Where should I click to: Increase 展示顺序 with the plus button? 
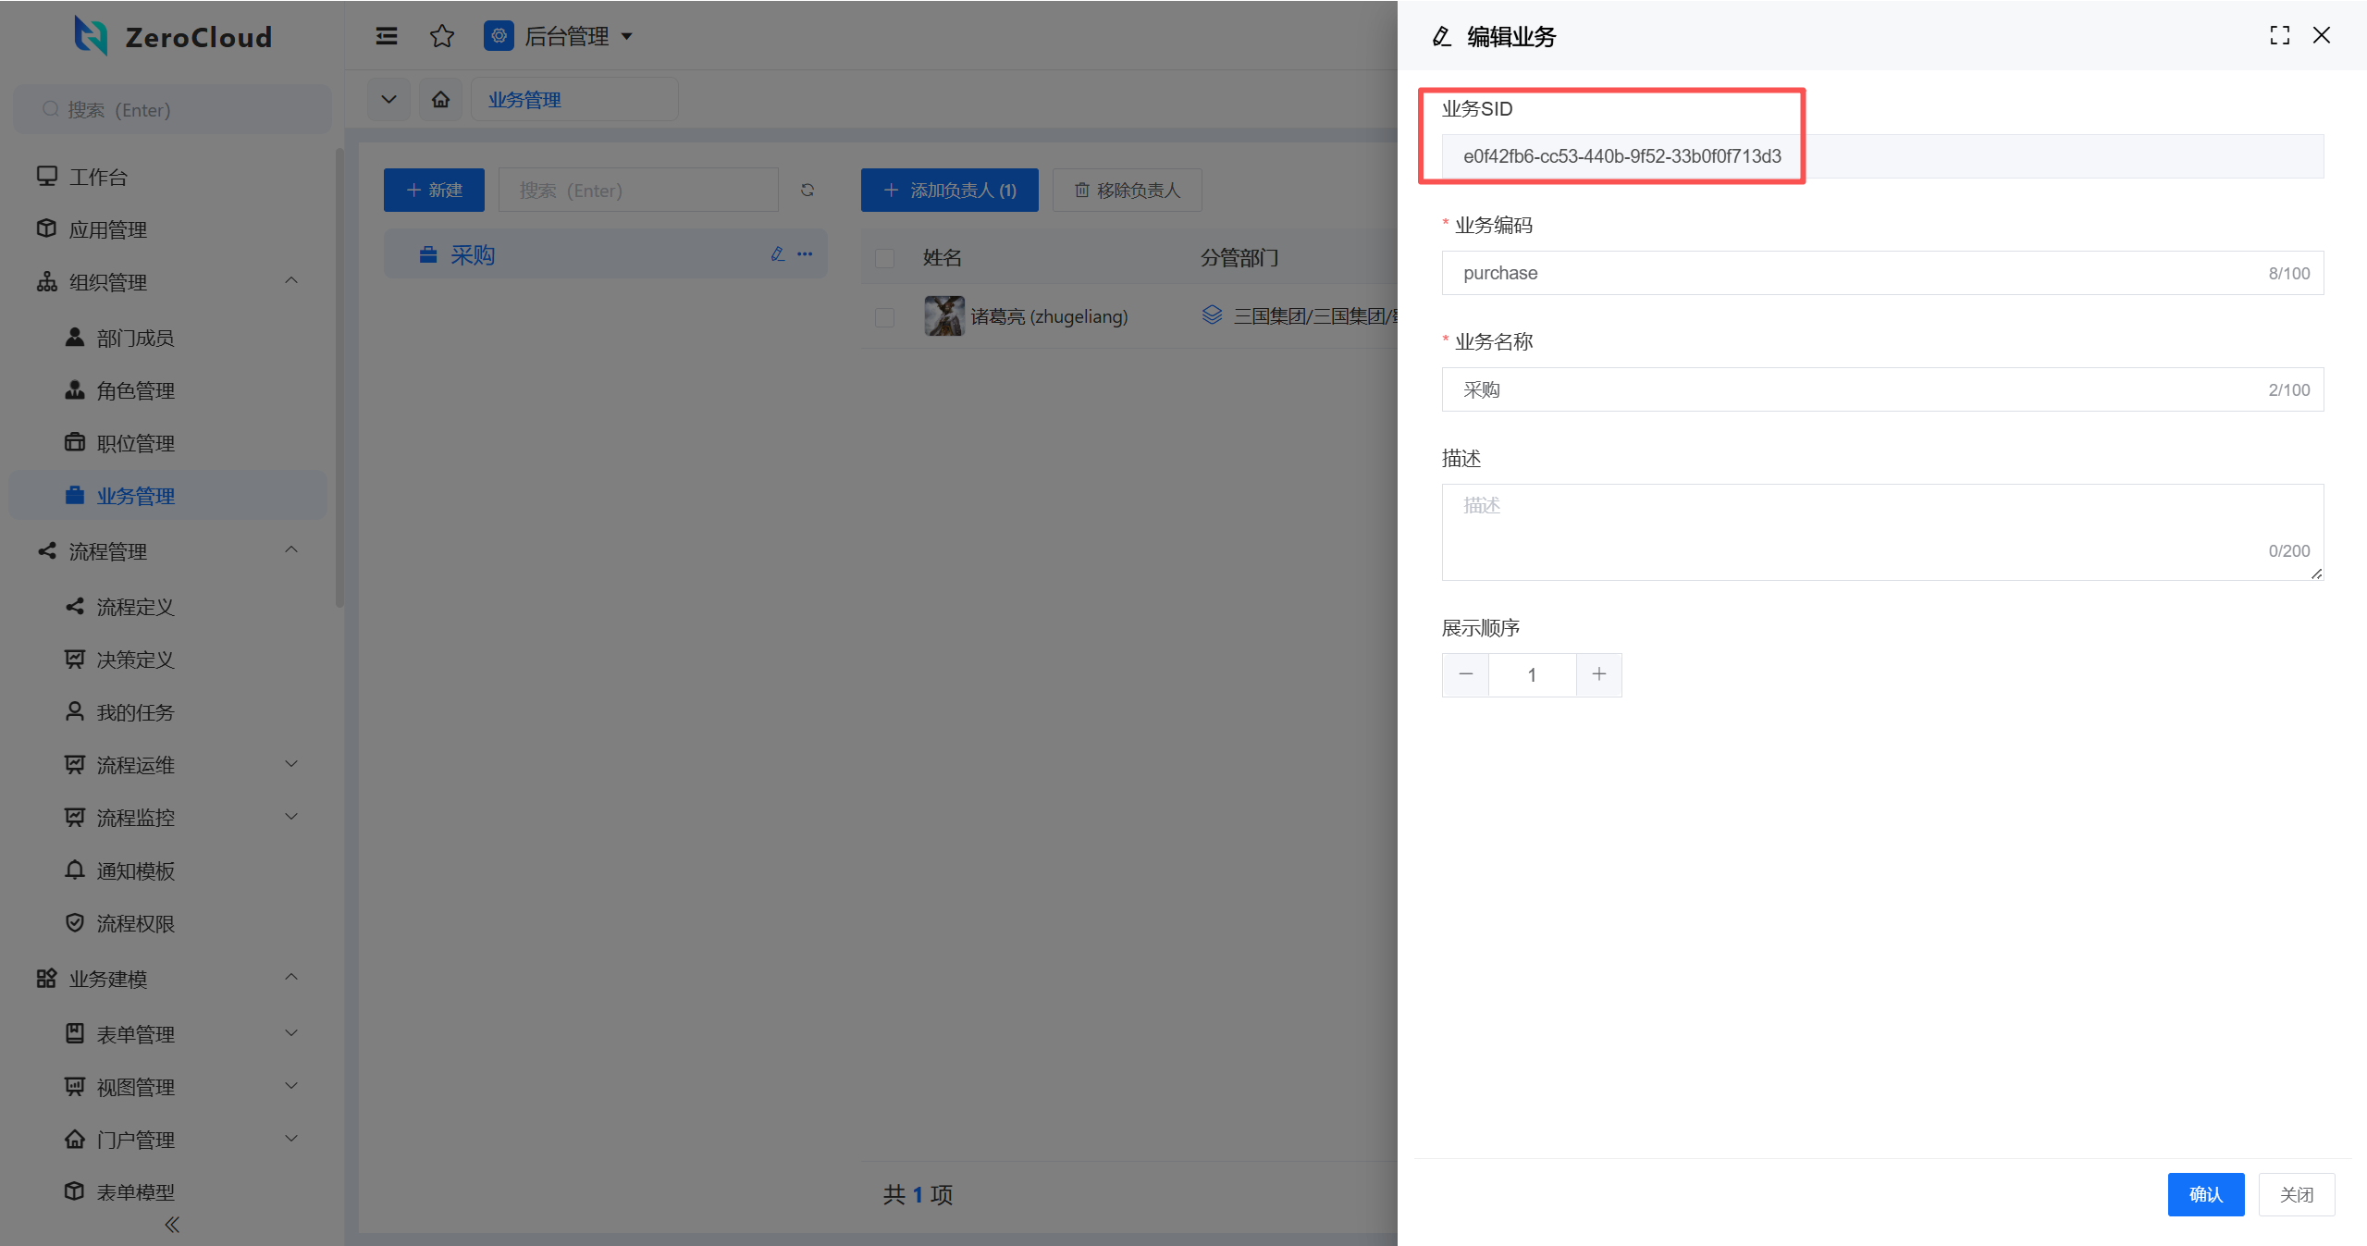[x=1598, y=674]
